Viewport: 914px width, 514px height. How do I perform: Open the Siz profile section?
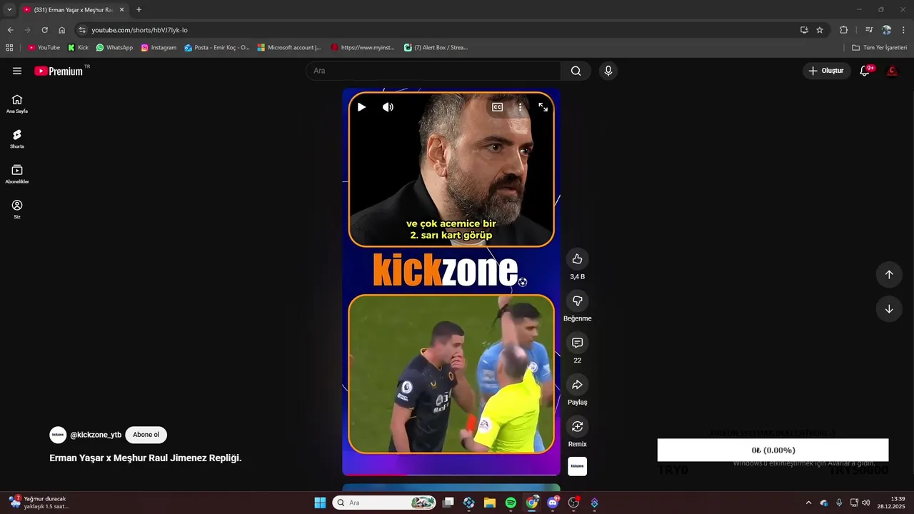pyautogui.click(x=17, y=208)
